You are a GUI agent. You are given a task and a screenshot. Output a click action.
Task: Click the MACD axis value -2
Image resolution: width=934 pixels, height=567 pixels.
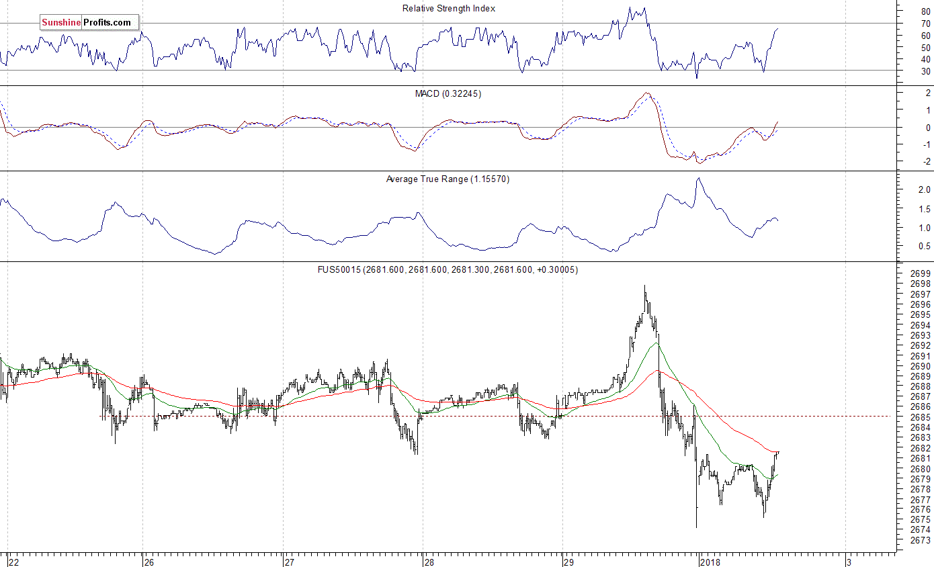click(x=926, y=161)
